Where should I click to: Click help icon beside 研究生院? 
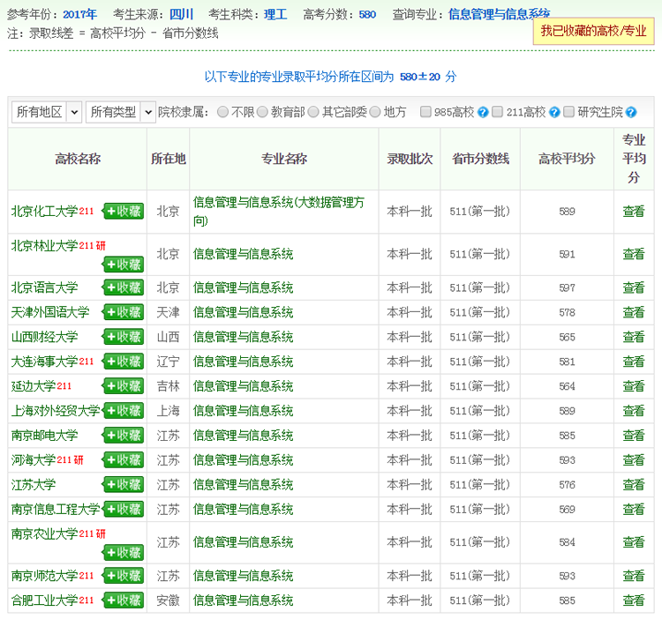click(631, 112)
